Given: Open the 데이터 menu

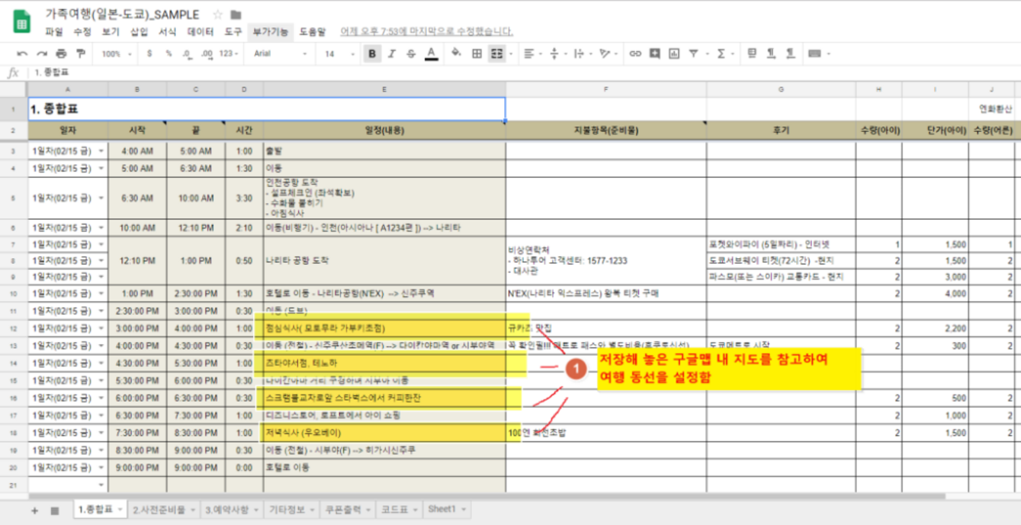Looking at the screenshot, I should [x=200, y=31].
